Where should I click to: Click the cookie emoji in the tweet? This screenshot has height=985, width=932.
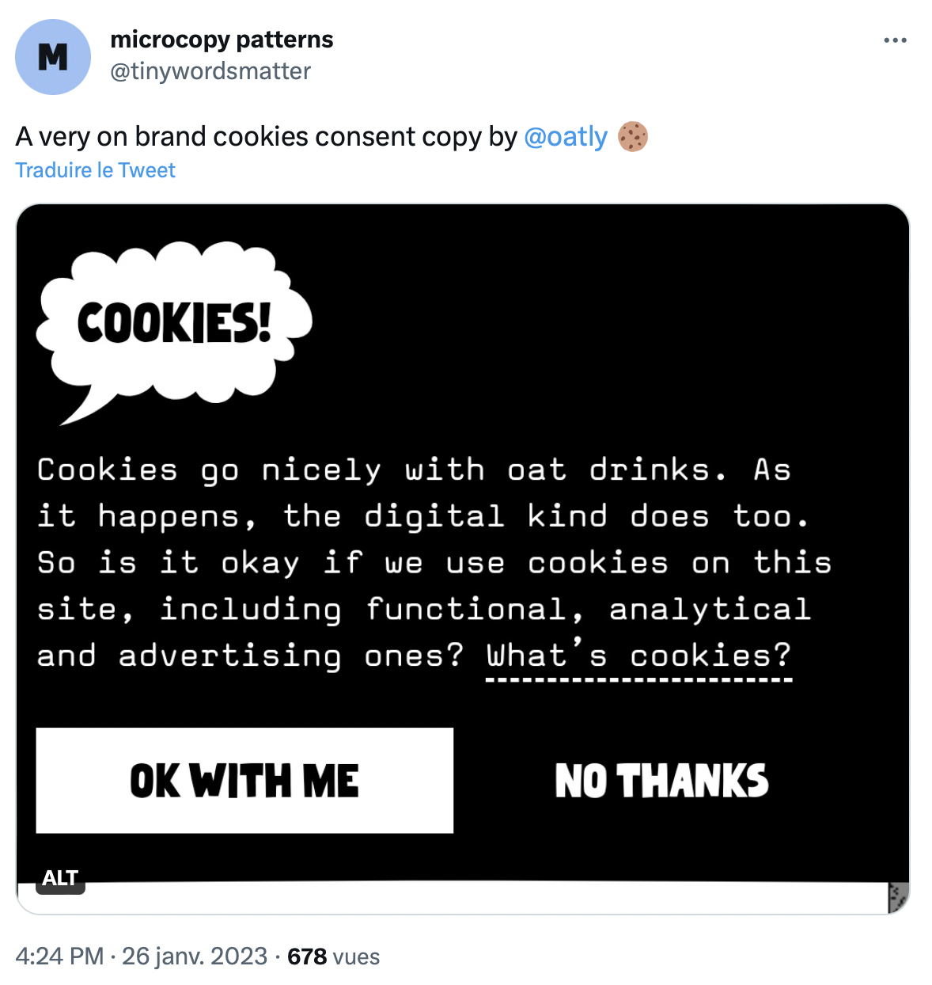click(x=633, y=137)
